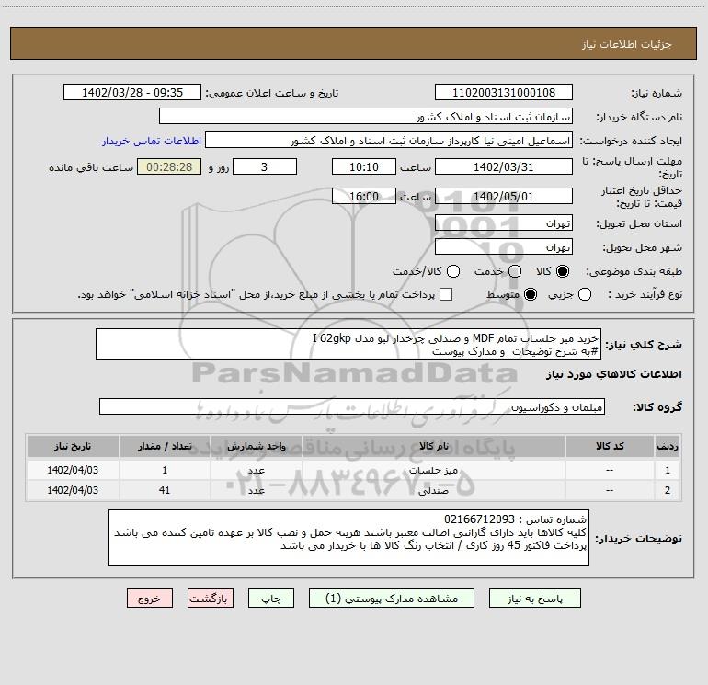Click the remaining days field showing 3
Image resolution: width=708 pixels, height=685 pixels.
coord(265,166)
